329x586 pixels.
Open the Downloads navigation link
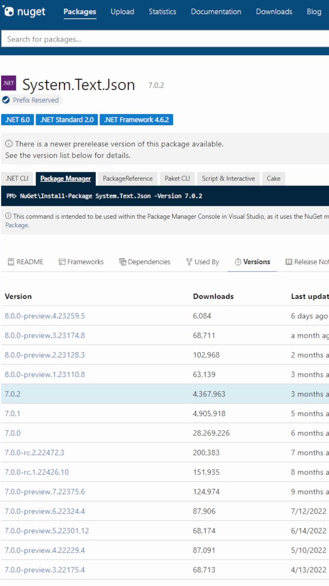[274, 12]
